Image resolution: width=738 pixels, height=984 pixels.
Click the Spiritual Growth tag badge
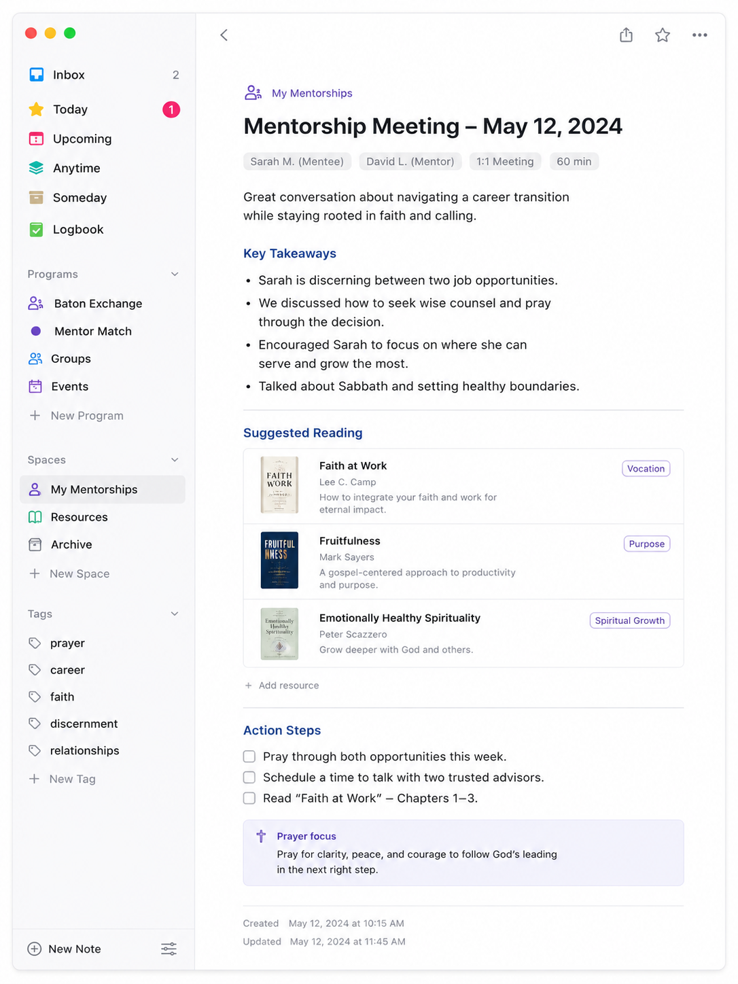click(630, 620)
